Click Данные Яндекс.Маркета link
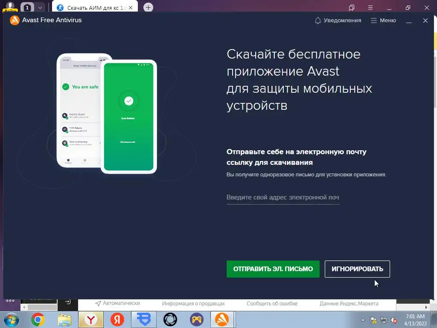Image resolution: width=437 pixels, height=328 pixels. tap(349, 304)
